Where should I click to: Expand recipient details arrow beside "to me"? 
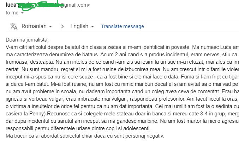point(22,13)
